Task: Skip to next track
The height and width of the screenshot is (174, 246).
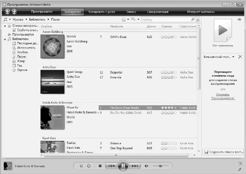Action: pyautogui.click(x=135, y=166)
